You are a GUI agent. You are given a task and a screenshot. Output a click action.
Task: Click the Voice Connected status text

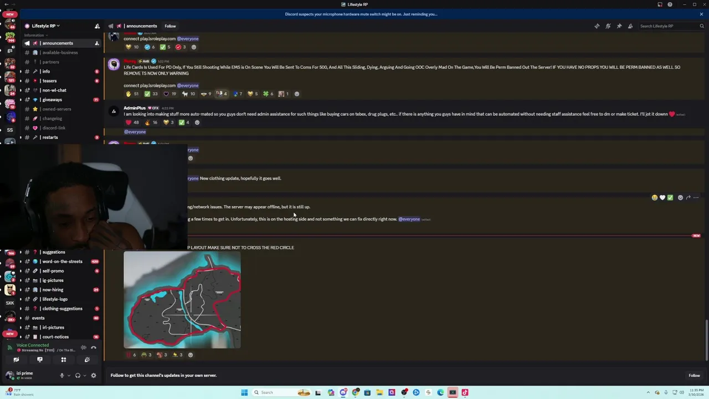tap(33, 345)
